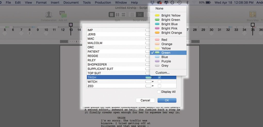The image size is (263, 127).
Task: Cancel the character highlight dialog
Action: coord(145,100)
